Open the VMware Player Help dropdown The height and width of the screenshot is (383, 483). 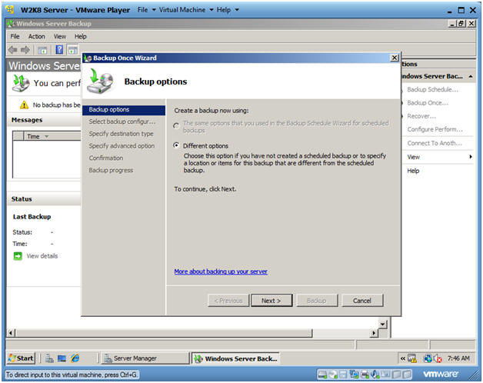point(228,10)
